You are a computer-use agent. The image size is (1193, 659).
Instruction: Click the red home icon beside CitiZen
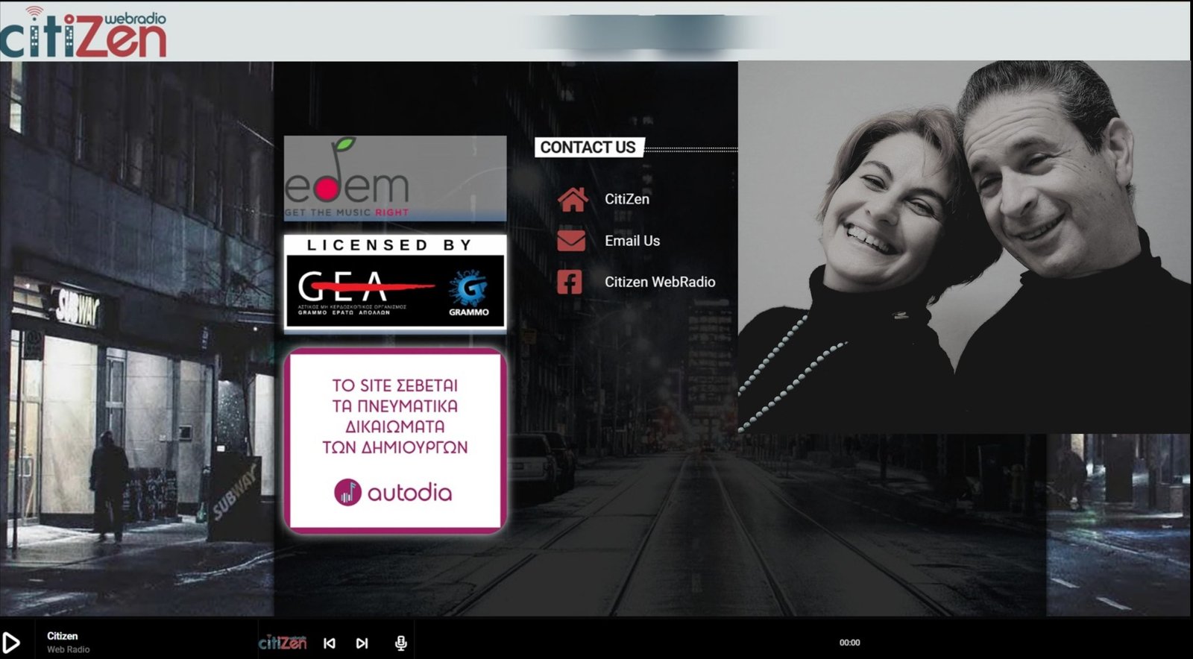[x=572, y=199]
